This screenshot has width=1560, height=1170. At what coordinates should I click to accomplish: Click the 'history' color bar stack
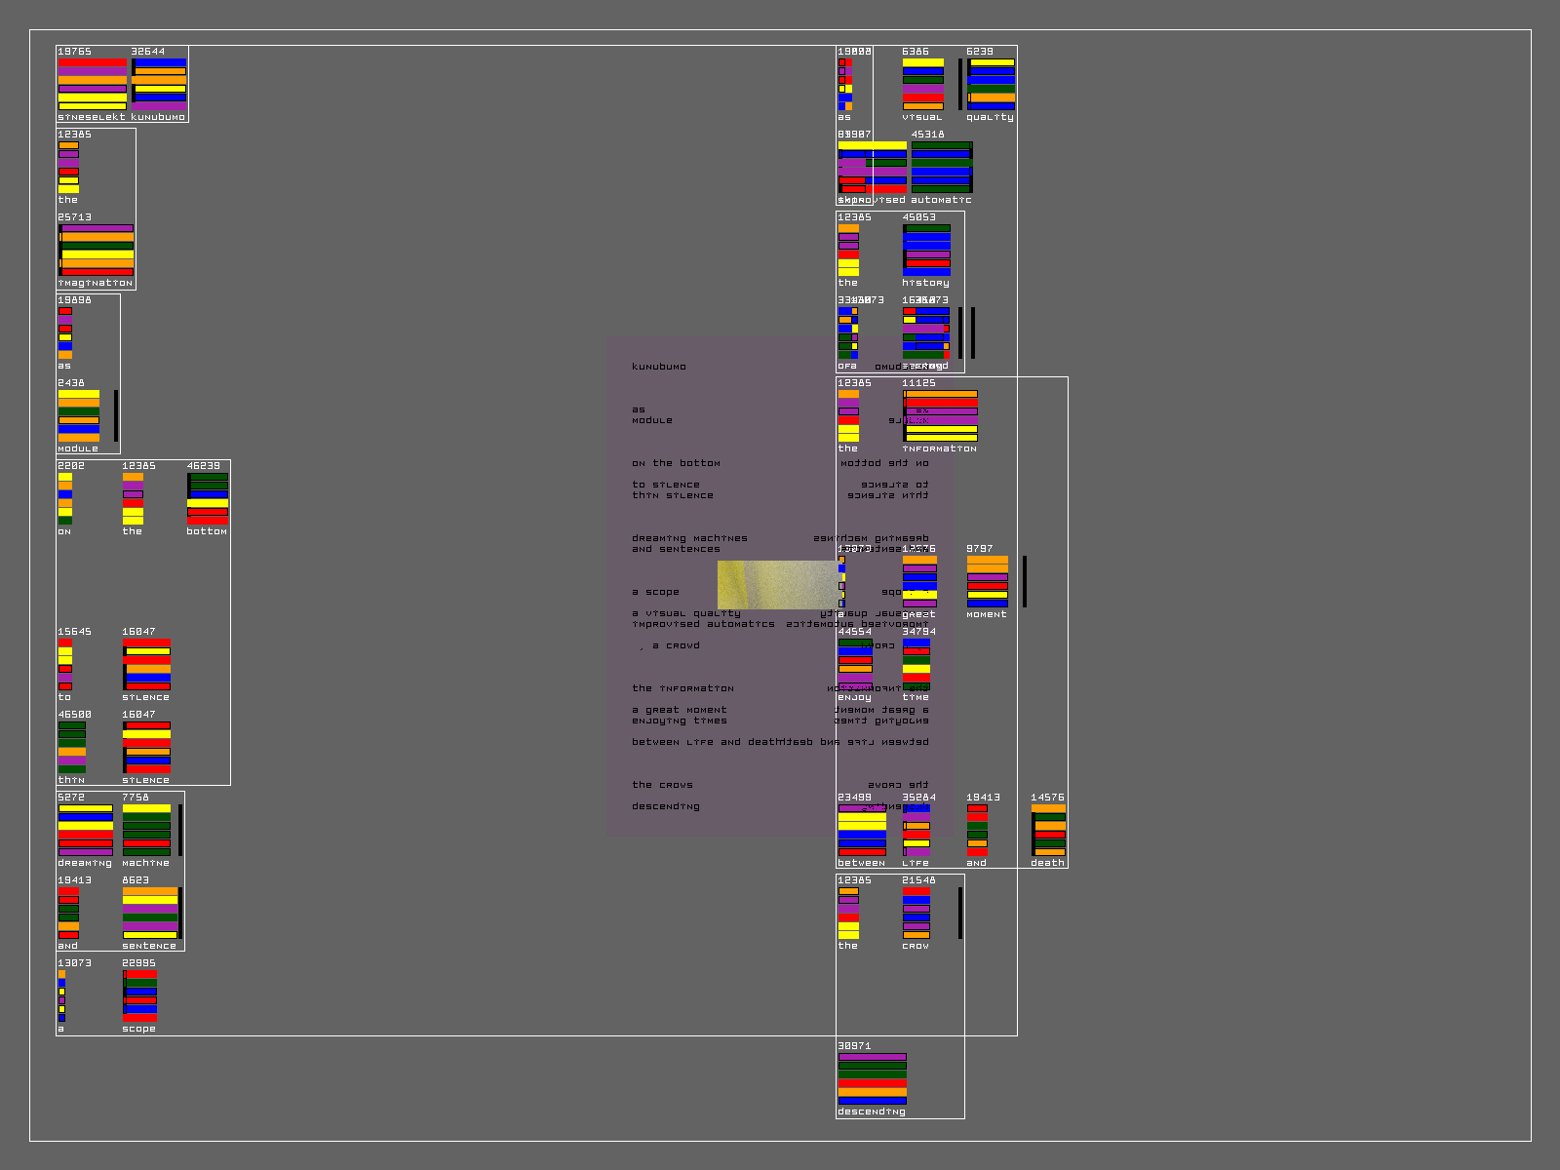pyautogui.click(x=926, y=250)
